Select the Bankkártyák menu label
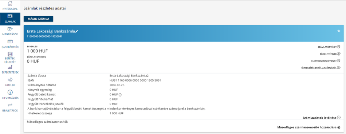The width and height of the screenshot is (346, 134). tap(10, 47)
